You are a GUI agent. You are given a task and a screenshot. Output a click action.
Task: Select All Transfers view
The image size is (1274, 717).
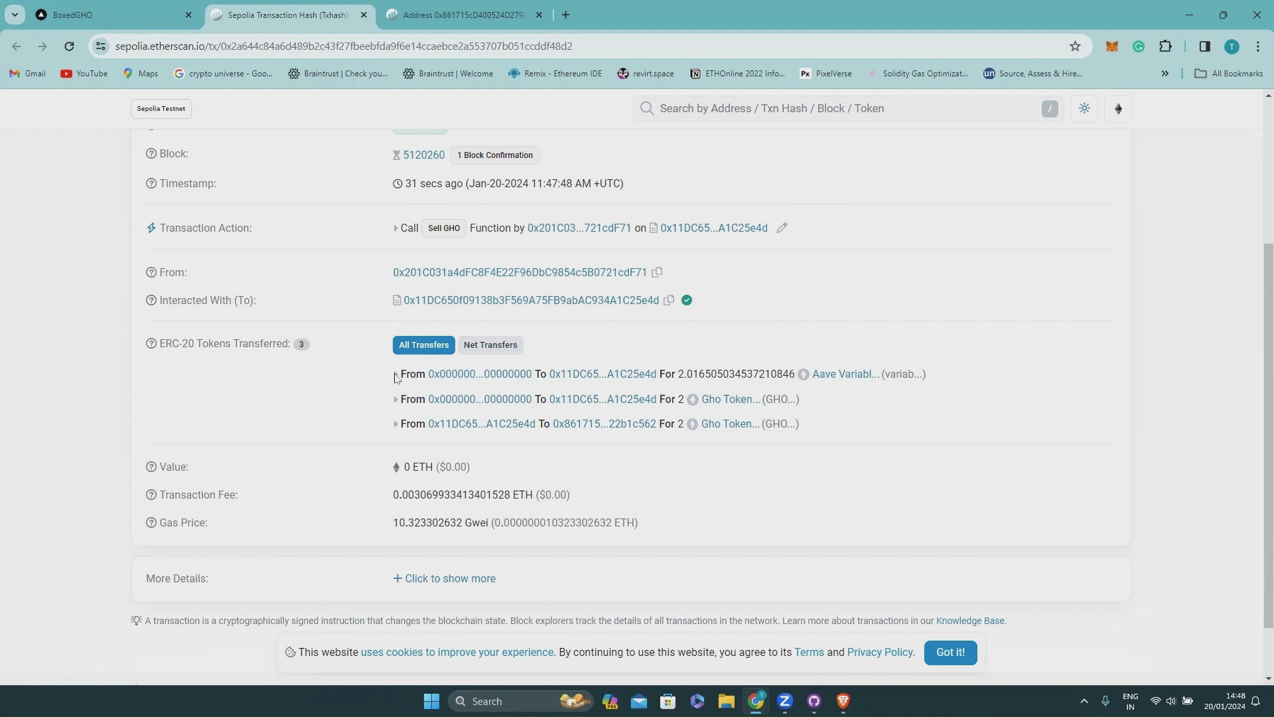pos(423,345)
